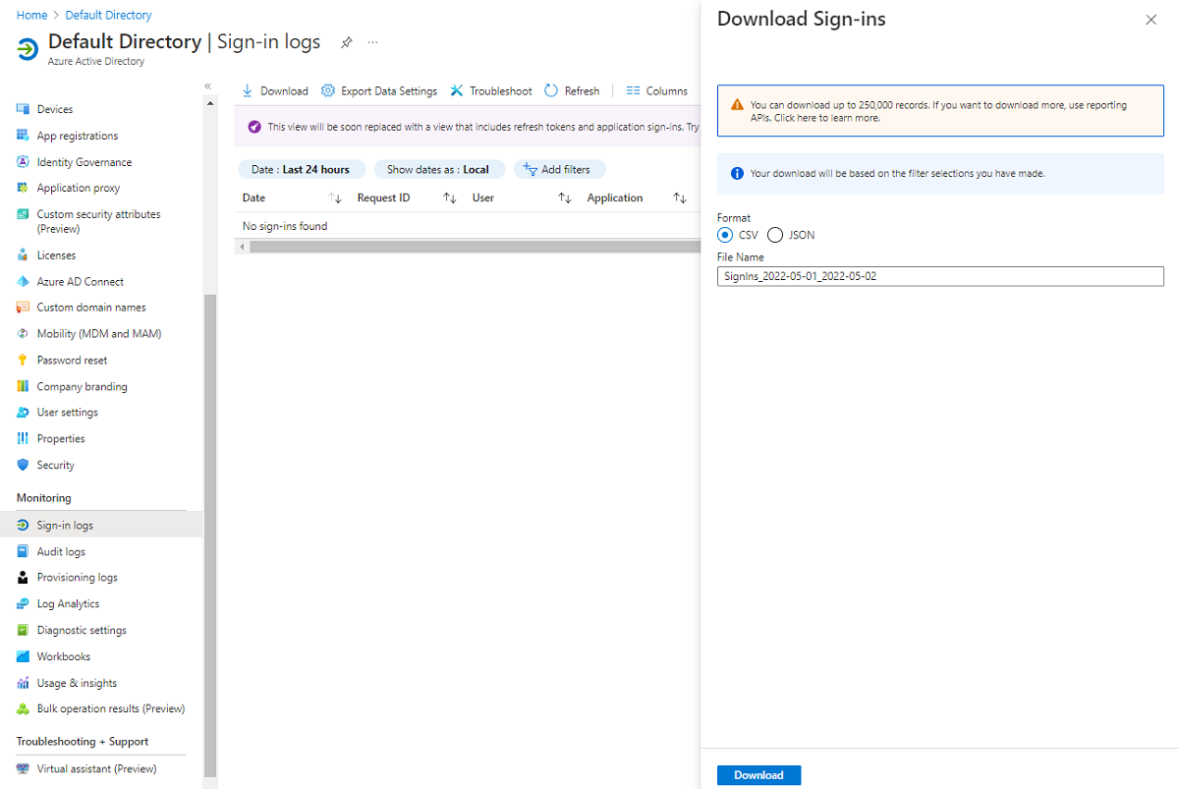The height and width of the screenshot is (789, 1179).
Task: Click the Licenses icon
Action: click(23, 254)
